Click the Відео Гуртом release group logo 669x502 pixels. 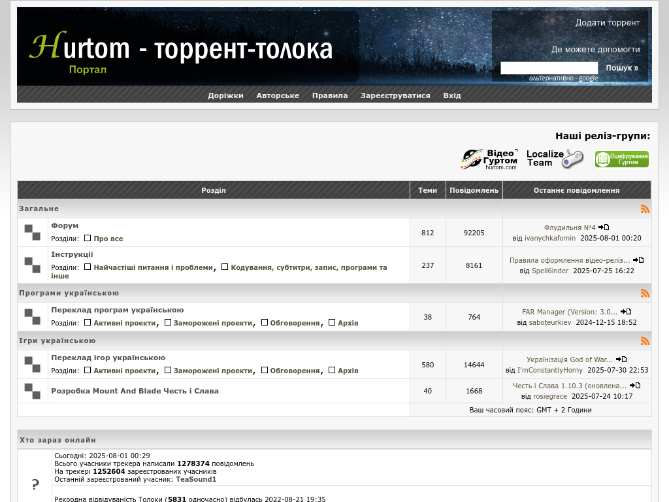pyautogui.click(x=489, y=159)
